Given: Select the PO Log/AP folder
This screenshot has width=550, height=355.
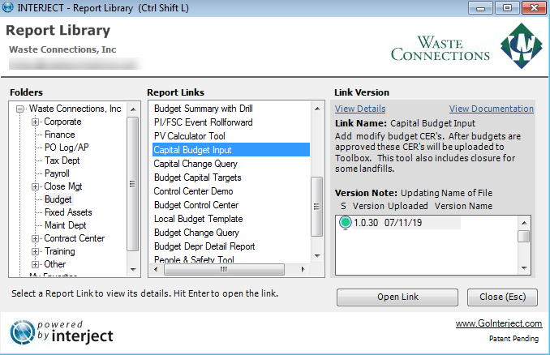Looking at the screenshot, I should (67, 148).
